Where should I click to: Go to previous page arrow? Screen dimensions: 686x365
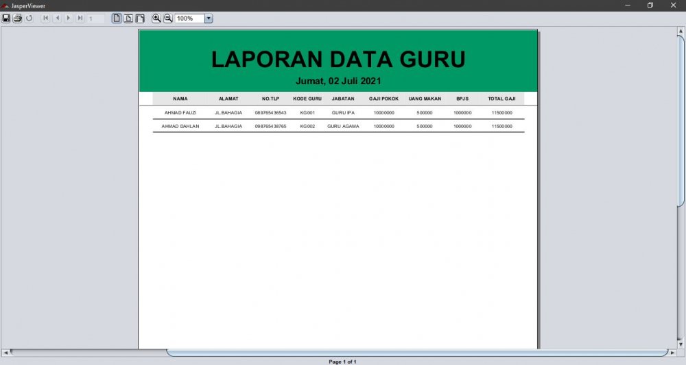pos(57,18)
